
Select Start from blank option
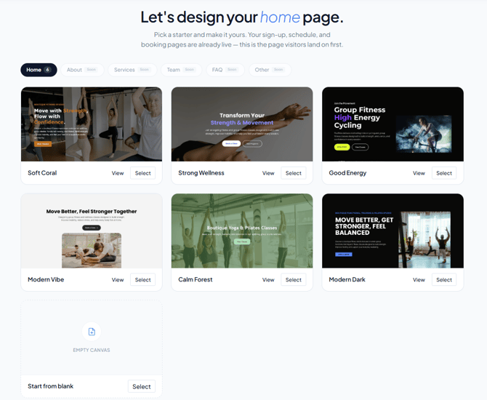coord(142,386)
